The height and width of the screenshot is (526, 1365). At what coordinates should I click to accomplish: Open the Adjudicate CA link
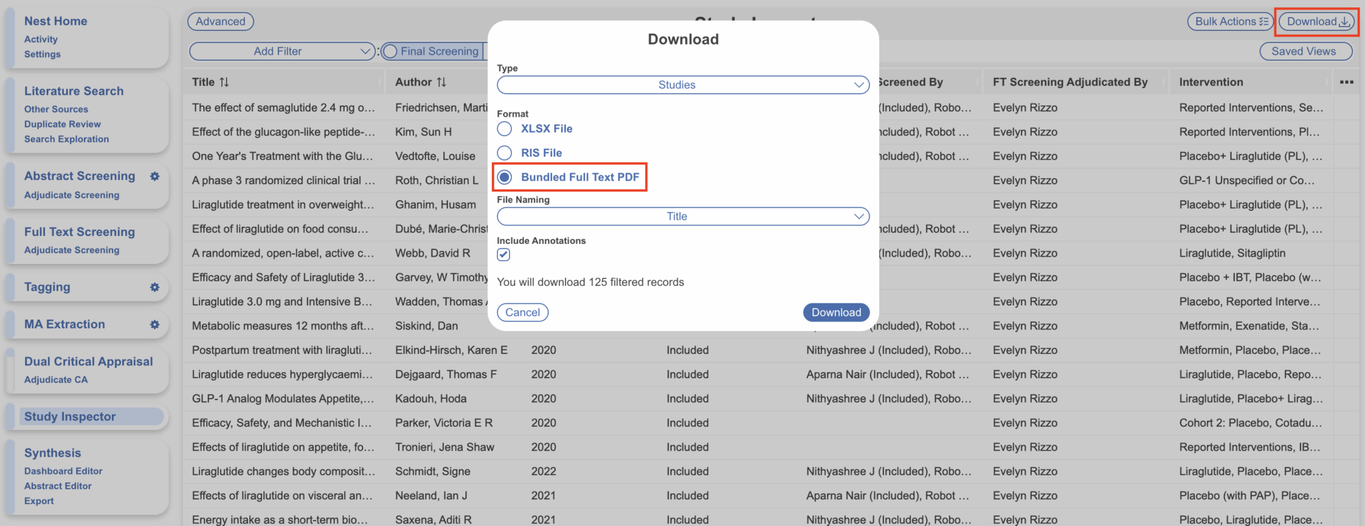click(x=56, y=380)
